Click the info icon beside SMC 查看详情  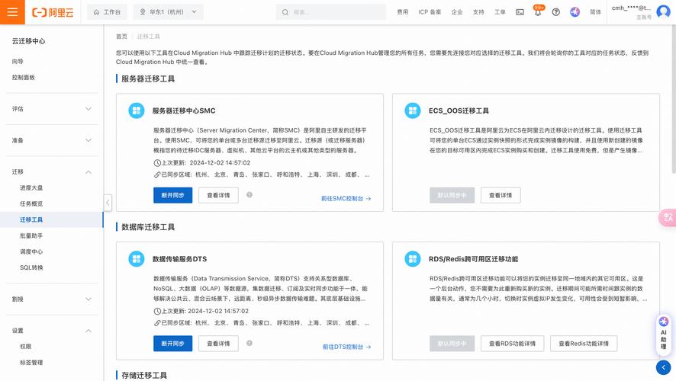pyautogui.click(x=249, y=195)
